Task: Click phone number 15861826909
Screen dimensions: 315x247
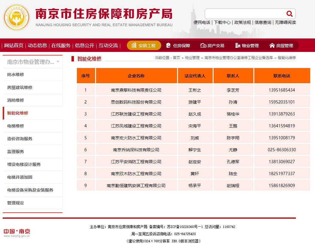Action: (282, 186)
